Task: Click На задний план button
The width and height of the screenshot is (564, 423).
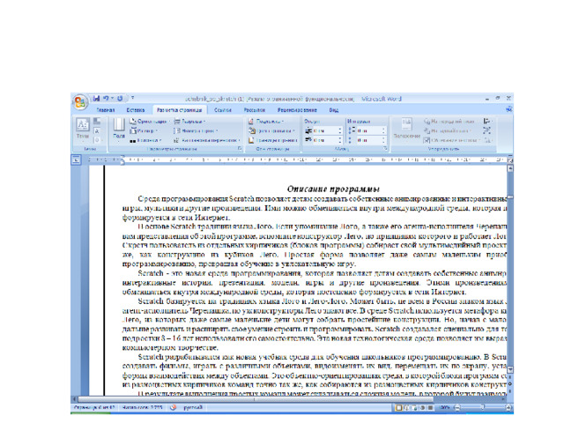Action: 447,131
